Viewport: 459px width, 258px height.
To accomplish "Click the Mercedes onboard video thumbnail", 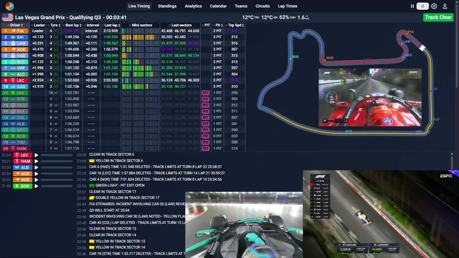I will pyautogui.click(x=244, y=224).
